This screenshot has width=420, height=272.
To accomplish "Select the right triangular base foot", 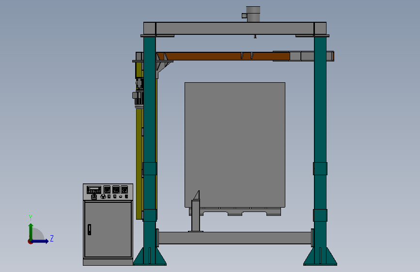I will (x=320, y=256).
